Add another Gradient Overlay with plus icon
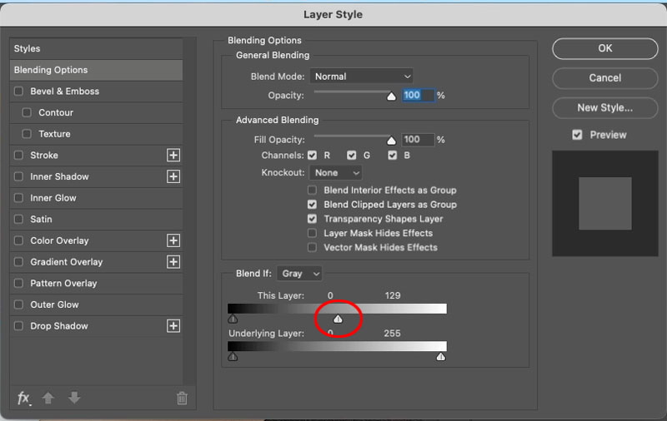Viewport: 667px width, 421px height. pyautogui.click(x=173, y=262)
